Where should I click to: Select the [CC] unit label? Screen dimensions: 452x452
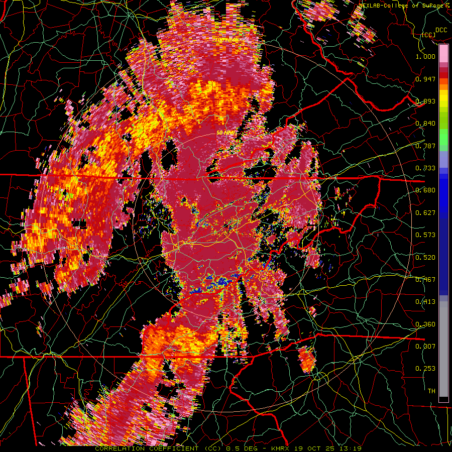(428, 35)
